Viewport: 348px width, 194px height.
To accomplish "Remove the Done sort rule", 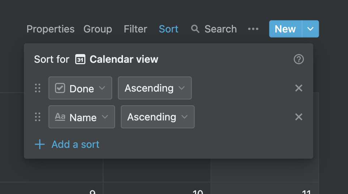I will tap(298, 88).
